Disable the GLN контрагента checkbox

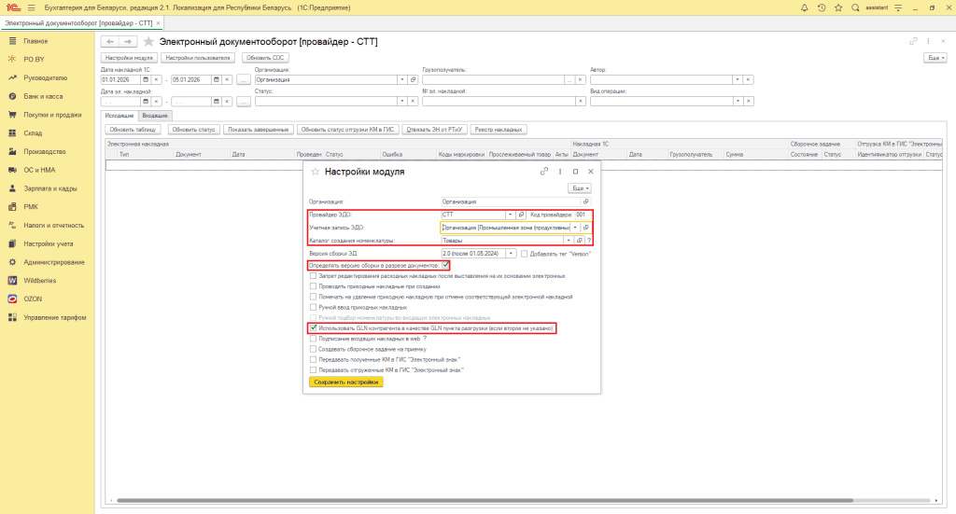(x=313, y=328)
